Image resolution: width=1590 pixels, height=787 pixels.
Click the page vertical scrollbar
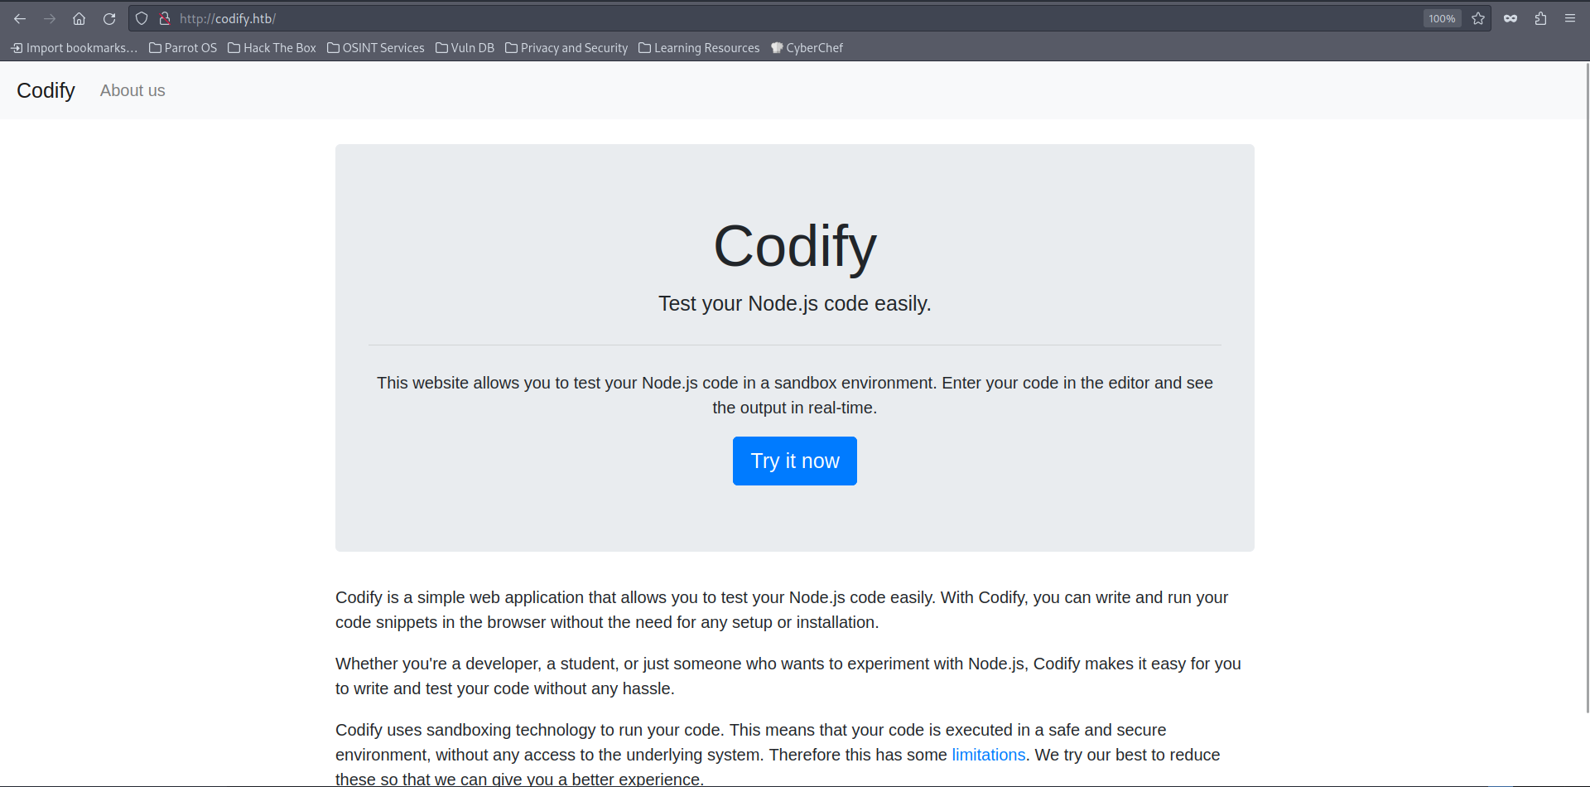click(1587, 388)
